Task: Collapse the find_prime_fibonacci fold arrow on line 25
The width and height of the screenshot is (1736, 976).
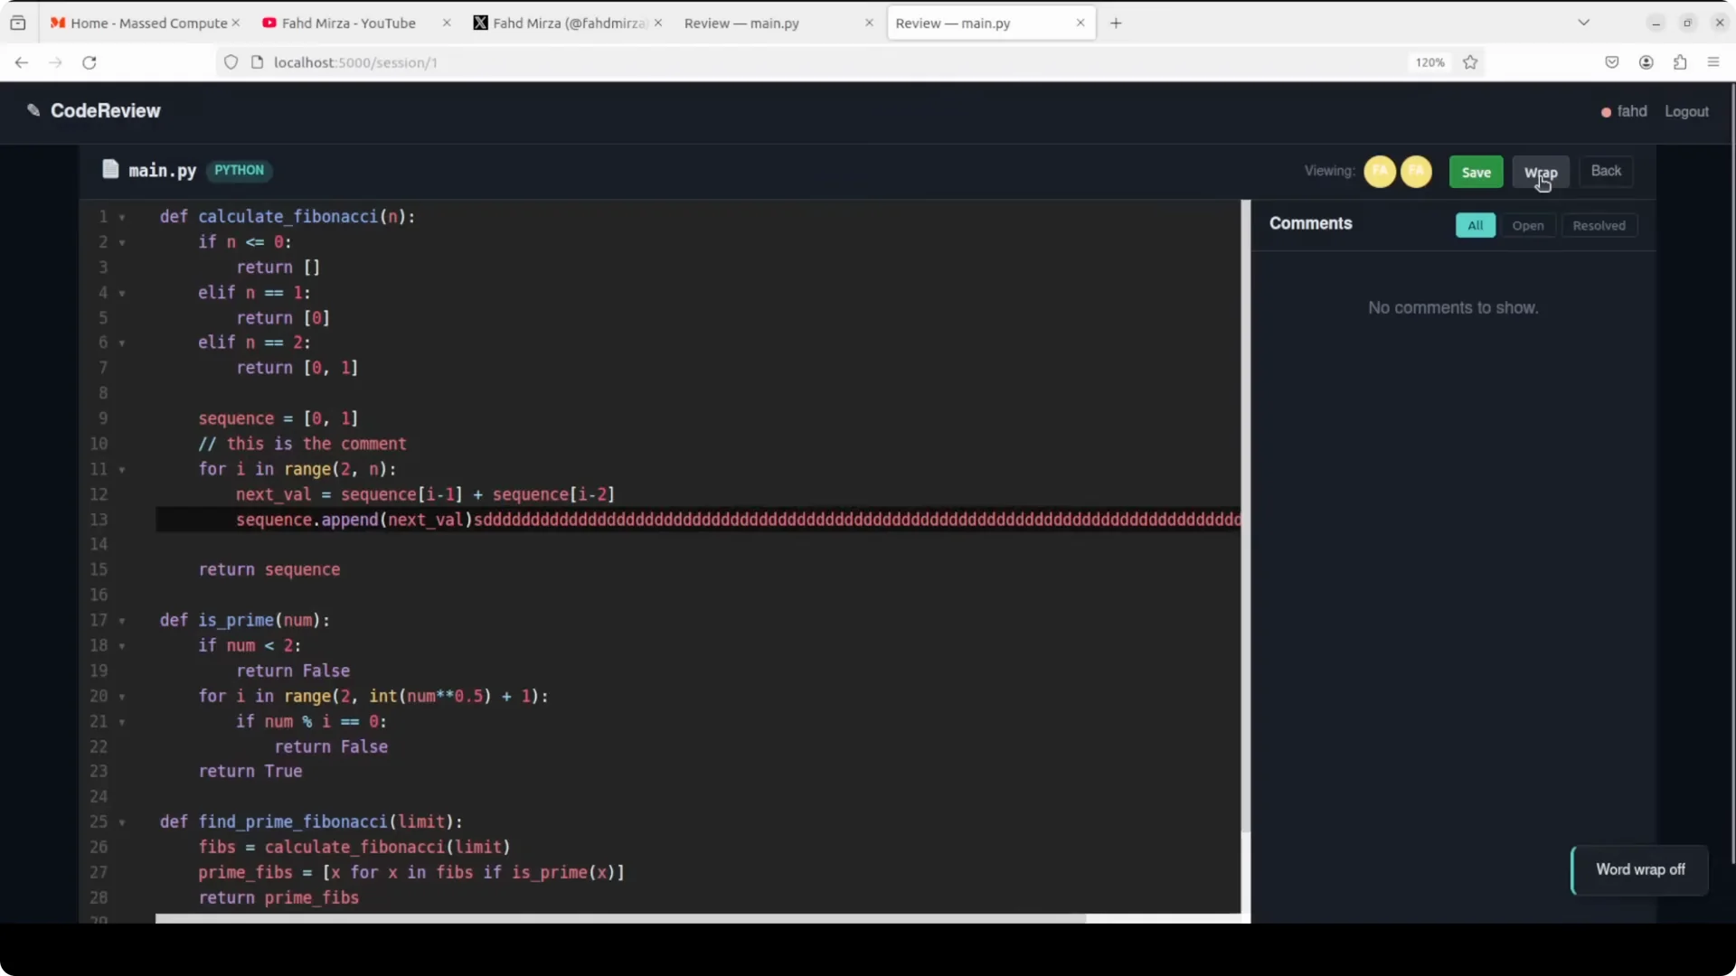Action: (122, 822)
